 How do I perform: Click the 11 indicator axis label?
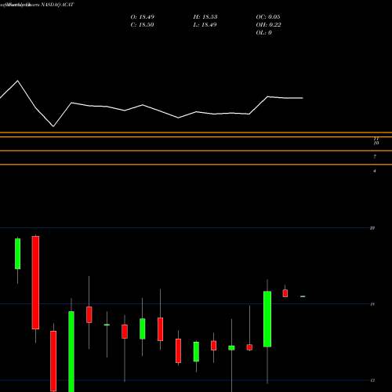(376, 139)
